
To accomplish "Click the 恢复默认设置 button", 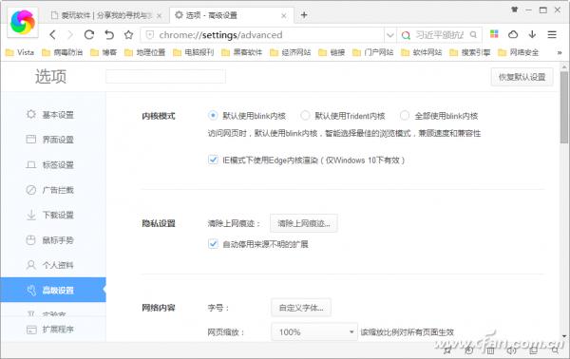I will (x=522, y=77).
